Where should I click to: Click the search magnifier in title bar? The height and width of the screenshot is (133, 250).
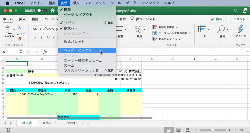236,11
